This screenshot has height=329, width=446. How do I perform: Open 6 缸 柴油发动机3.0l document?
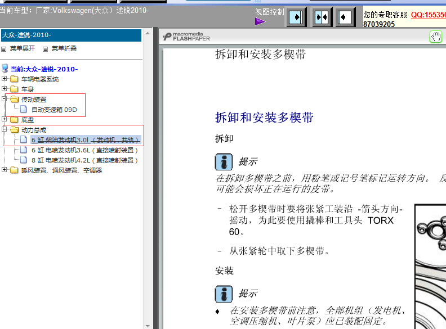click(86, 140)
